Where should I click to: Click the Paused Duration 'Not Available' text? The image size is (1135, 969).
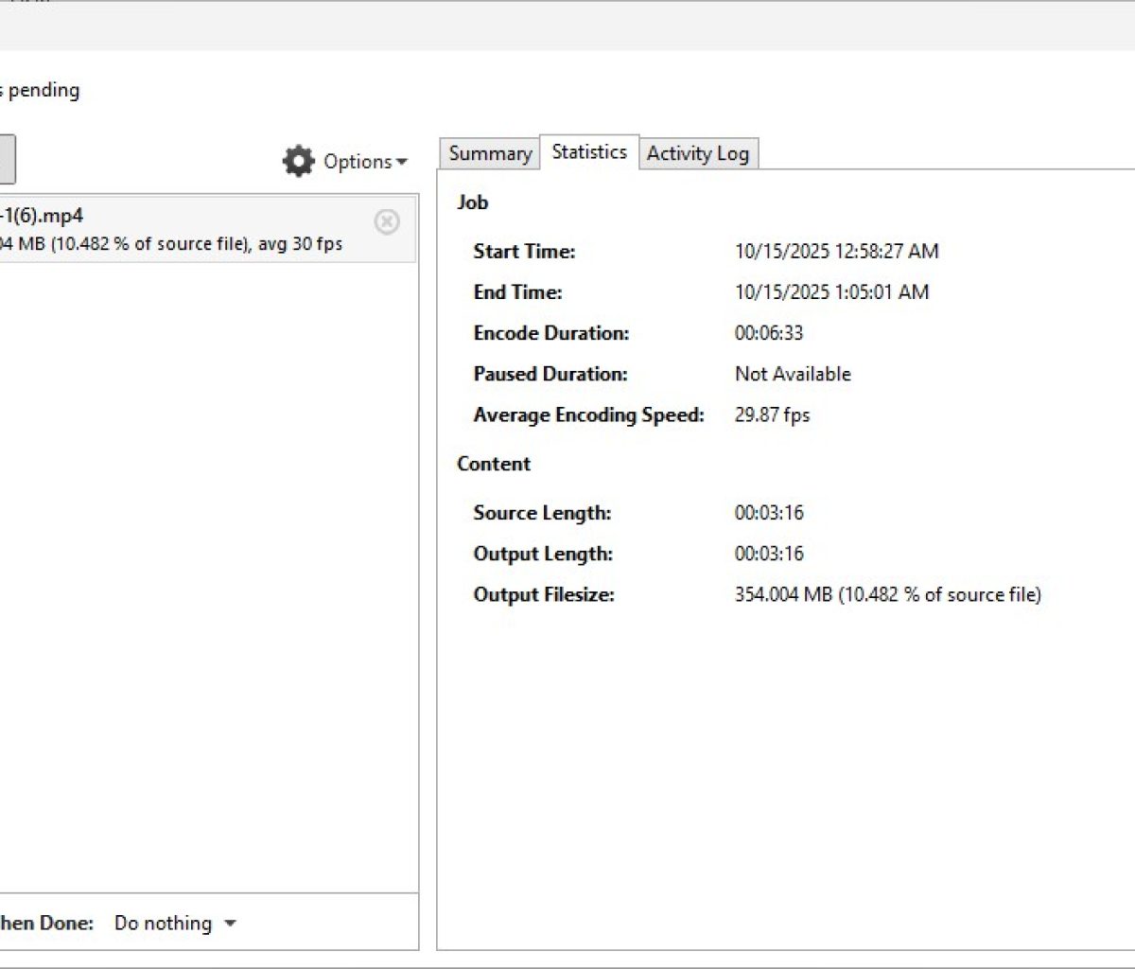click(793, 374)
